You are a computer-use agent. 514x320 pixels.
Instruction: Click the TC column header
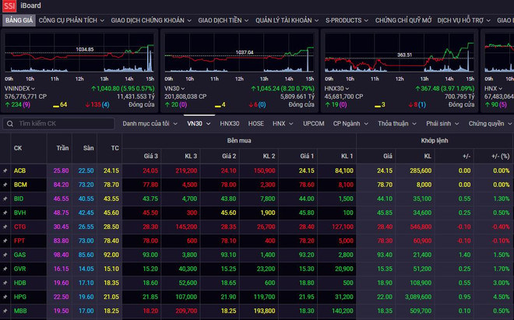[114, 148]
